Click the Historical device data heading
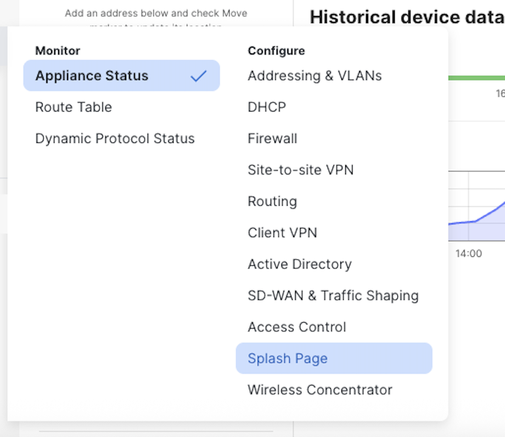 (407, 17)
